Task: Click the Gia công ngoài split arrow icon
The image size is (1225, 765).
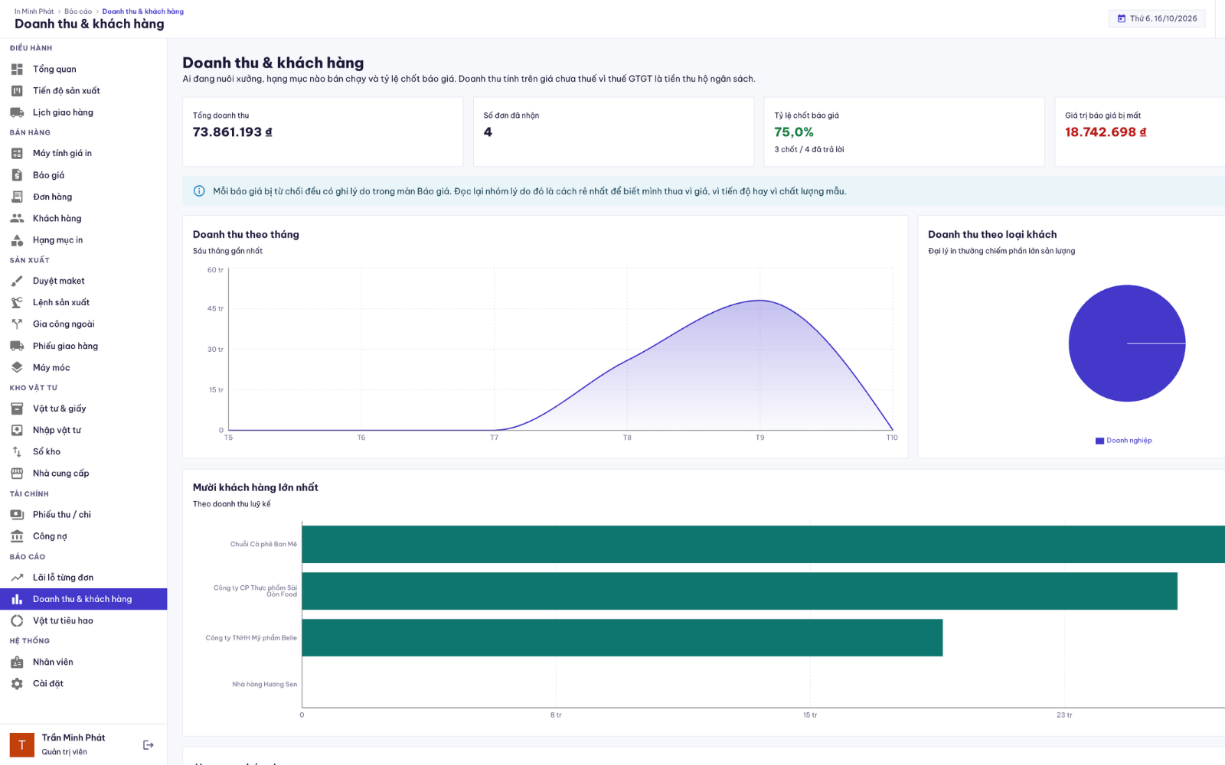Action: point(17,324)
